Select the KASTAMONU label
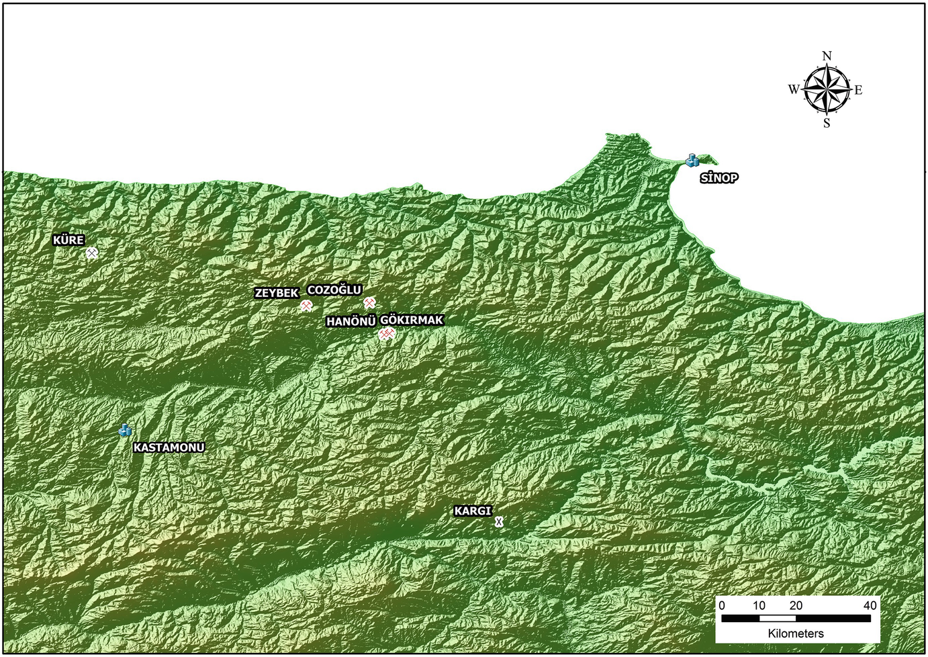This screenshot has width=928, height=657. coord(169,447)
